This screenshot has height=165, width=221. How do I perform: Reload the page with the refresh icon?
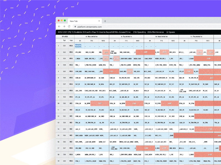(x=69, y=26)
